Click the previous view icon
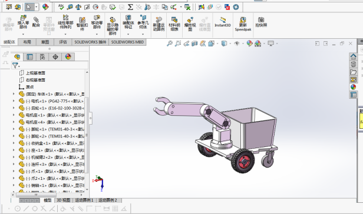 tap(186, 44)
